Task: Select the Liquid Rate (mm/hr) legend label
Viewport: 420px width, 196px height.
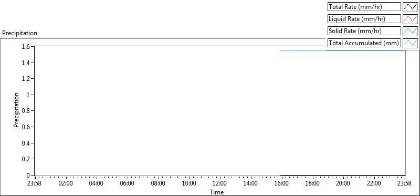Action: point(364,19)
